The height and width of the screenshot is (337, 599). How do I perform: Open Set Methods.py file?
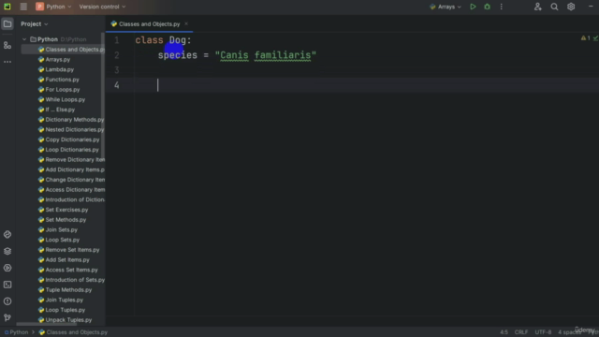63,220
